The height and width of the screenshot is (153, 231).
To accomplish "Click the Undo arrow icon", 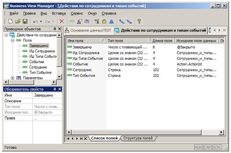I will pyautogui.click(x=36, y=22).
